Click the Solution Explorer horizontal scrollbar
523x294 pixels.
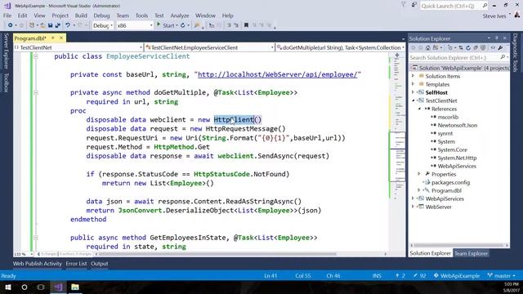point(458,245)
